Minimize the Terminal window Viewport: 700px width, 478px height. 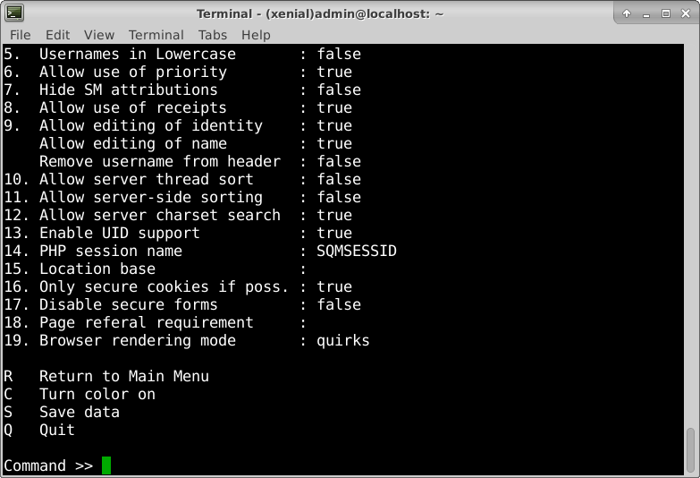645,13
